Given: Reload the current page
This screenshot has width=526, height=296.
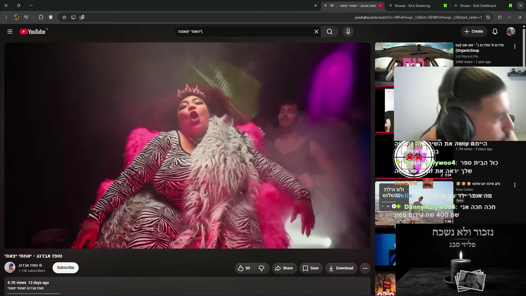Looking at the screenshot, I should [500, 17].
